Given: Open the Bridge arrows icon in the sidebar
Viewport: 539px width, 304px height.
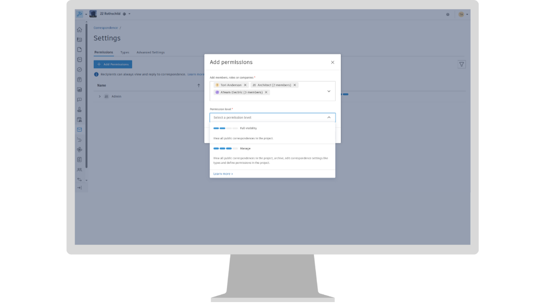Looking at the screenshot, I should tap(79, 179).
